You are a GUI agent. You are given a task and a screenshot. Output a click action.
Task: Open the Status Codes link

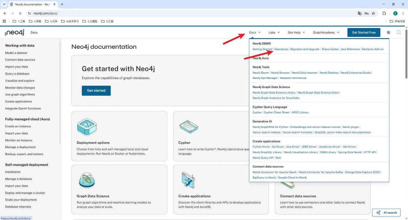click(330, 49)
